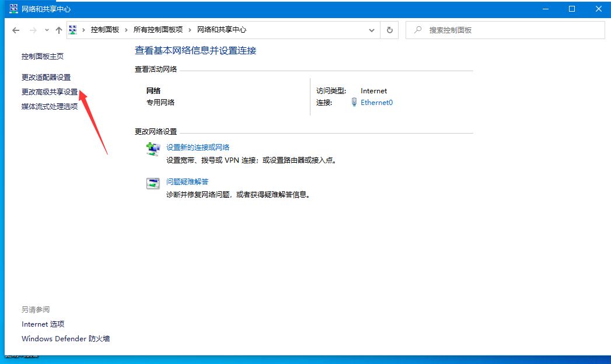The height and width of the screenshot is (364, 611).
Task: Click the network icon next to Ethernet0
Action: point(354,102)
